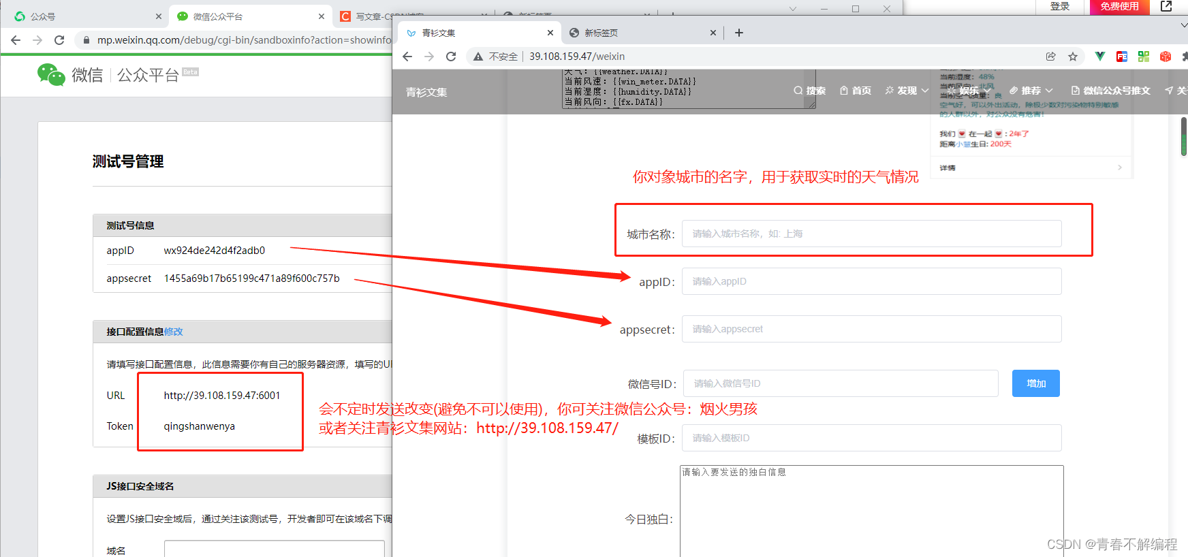Expand the 推荐 dropdown menu
1188x557 pixels.
[1031, 91]
